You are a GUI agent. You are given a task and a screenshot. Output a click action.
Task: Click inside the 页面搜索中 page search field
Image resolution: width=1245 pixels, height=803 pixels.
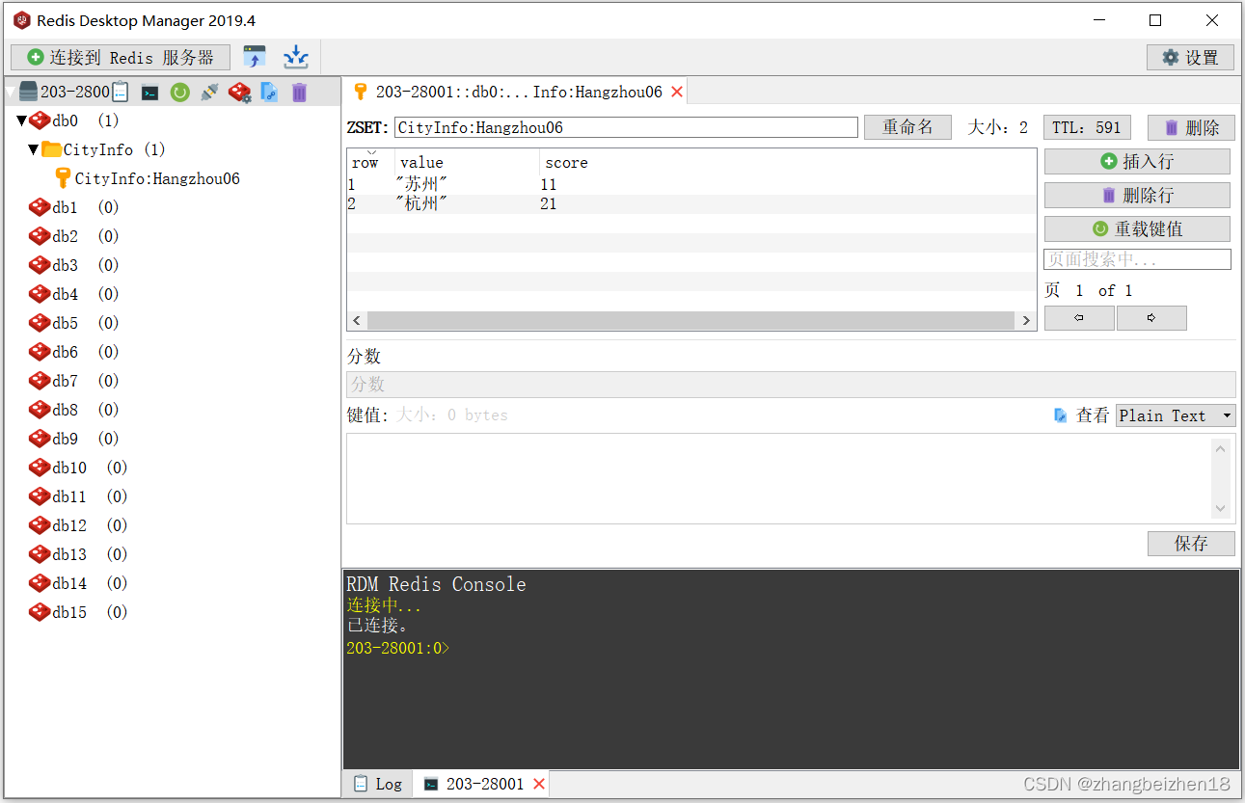1137,258
